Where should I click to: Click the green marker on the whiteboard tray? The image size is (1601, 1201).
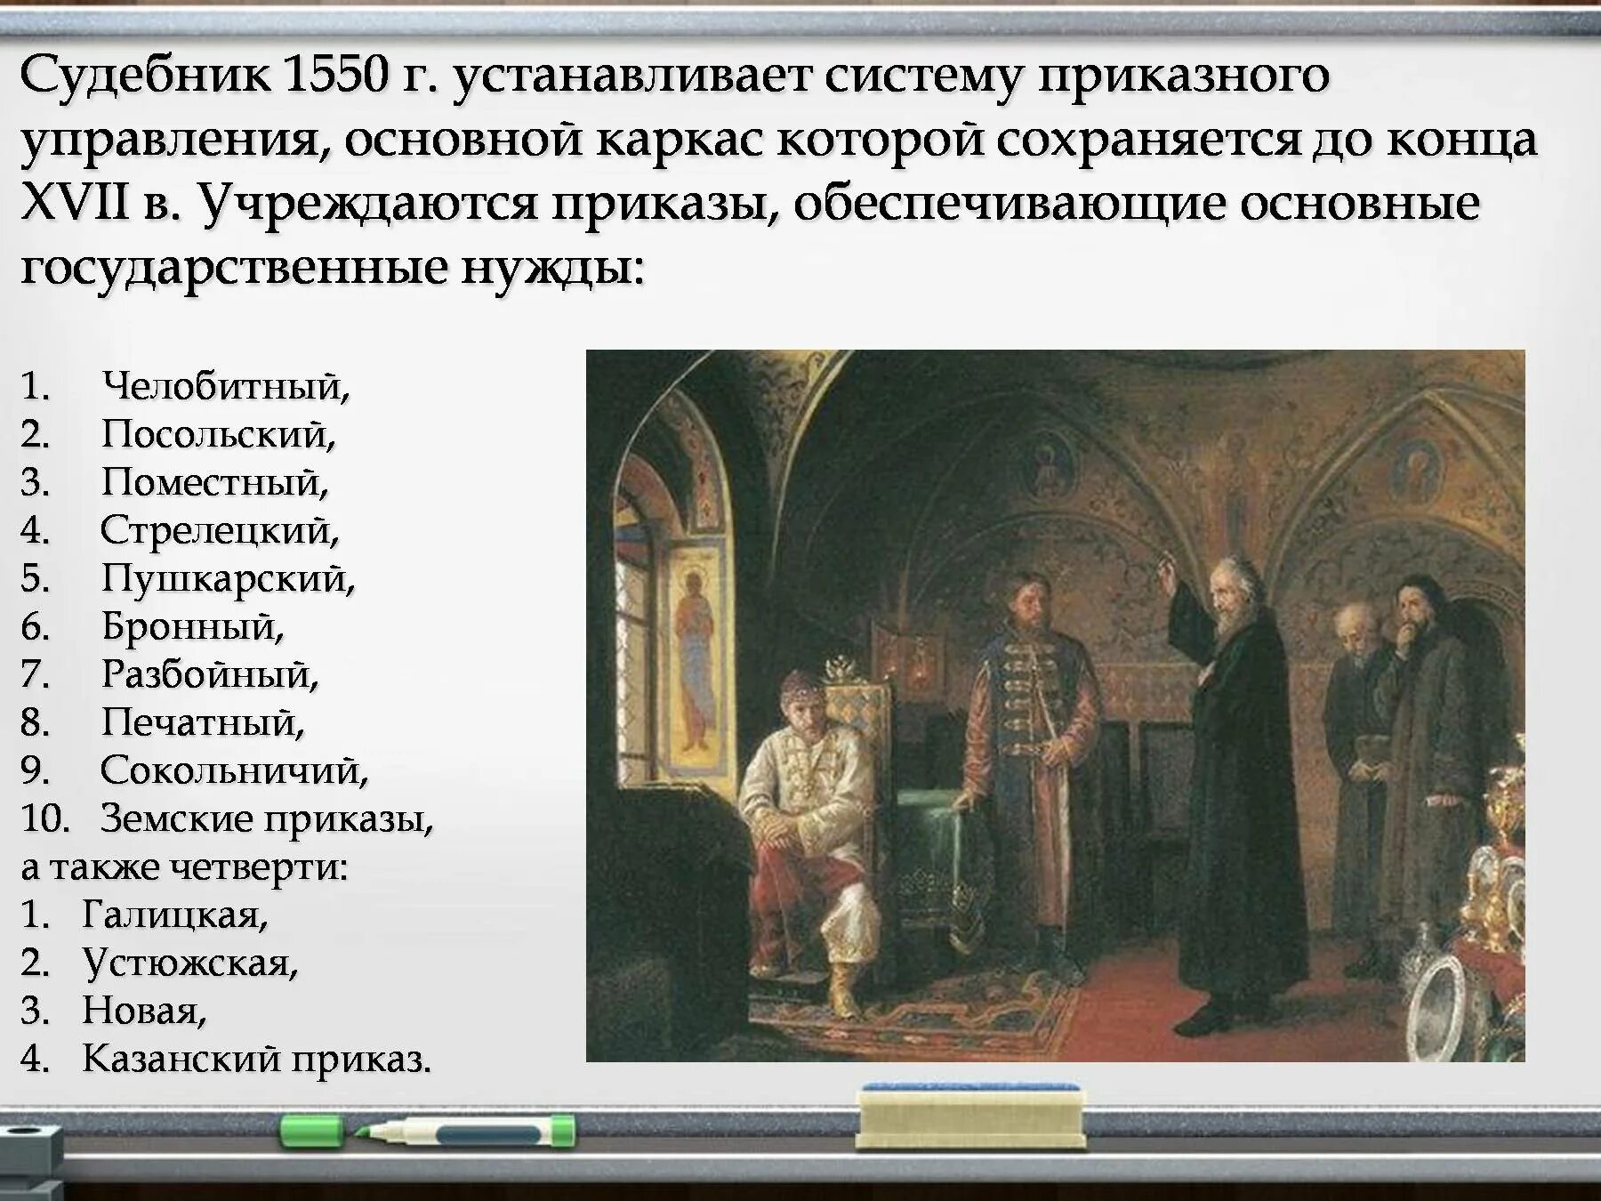coord(428,1132)
